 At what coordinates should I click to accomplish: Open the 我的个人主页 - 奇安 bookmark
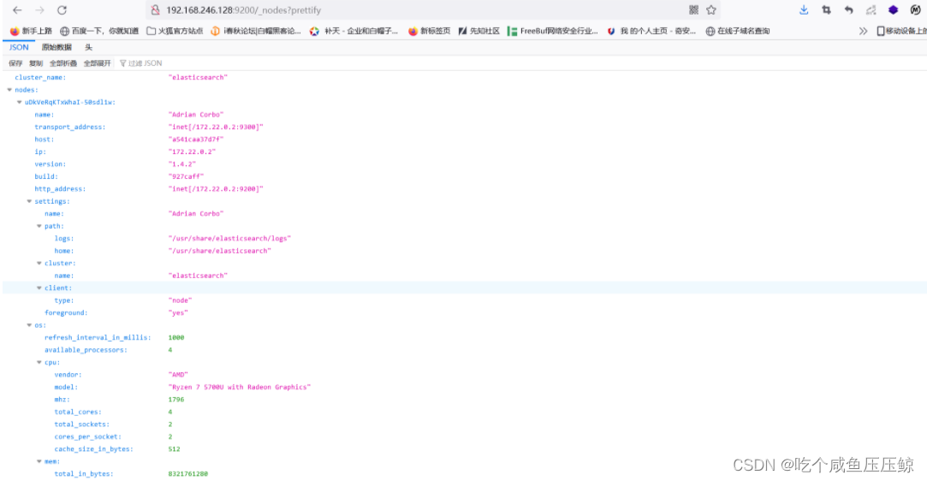click(651, 31)
